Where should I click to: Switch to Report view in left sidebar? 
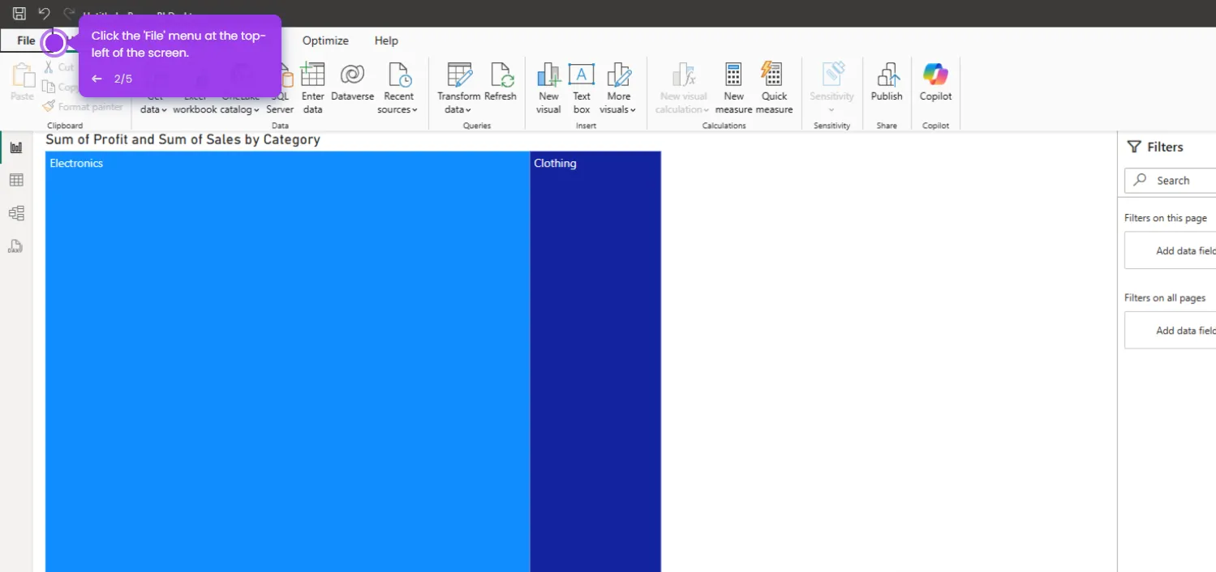coord(16,147)
